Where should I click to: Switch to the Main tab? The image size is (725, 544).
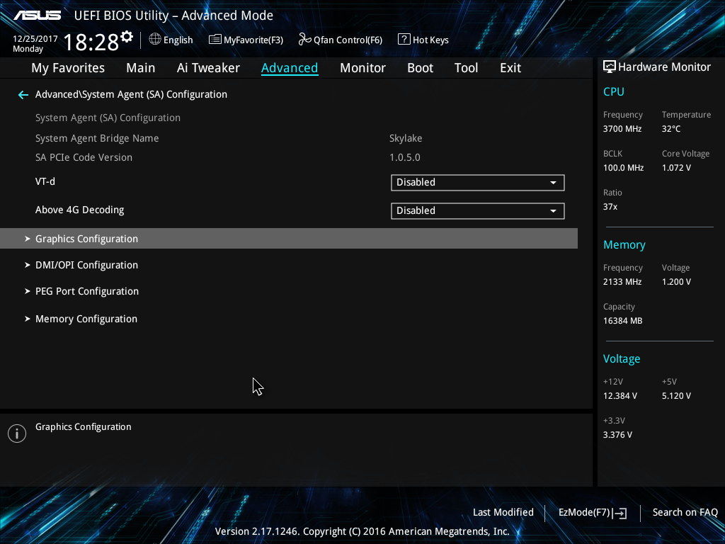click(x=141, y=68)
